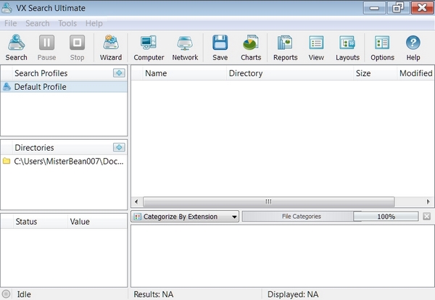
Task: Open the Categorize By Extension dropdown
Action: pyautogui.click(x=185, y=217)
